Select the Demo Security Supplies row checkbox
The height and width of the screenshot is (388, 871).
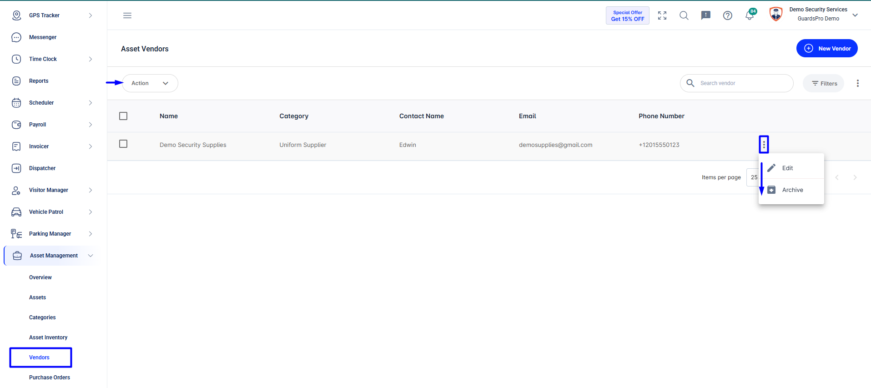click(x=123, y=144)
